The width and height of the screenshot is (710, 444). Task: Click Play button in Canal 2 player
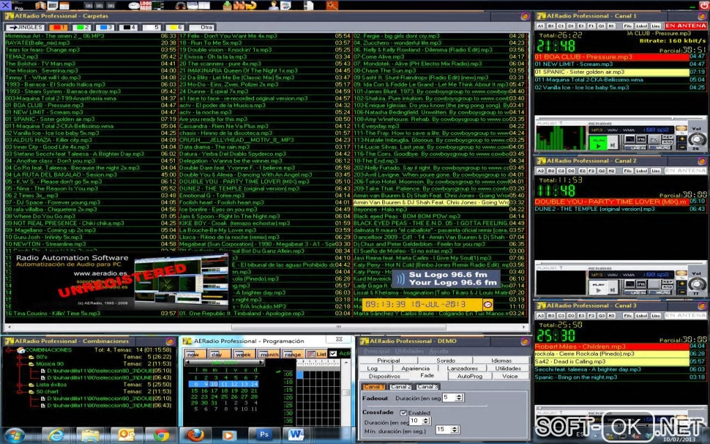coord(599,287)
